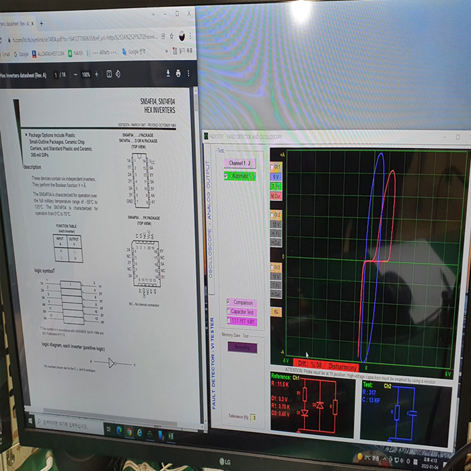471x471 pixels.
Task: Bookmark this page with the star icon
Action: 172,36
